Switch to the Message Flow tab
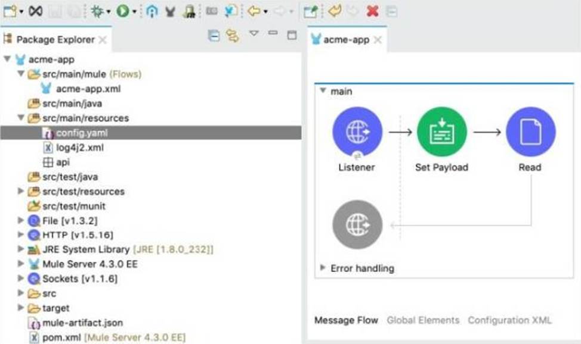The height and width of the screenshot is (344, 581). pyautogui.click(x=346, y=320)
